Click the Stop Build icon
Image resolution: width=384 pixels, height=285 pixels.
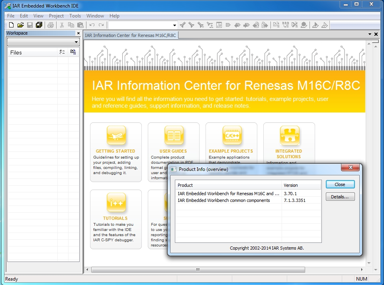(295, 25)
